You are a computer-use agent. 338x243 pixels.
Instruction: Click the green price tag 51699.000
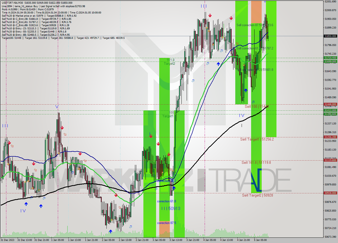click(x=330, y=61)
